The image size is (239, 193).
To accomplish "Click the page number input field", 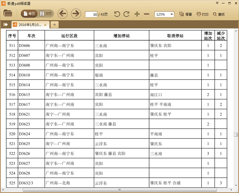I will coord(91,14).
